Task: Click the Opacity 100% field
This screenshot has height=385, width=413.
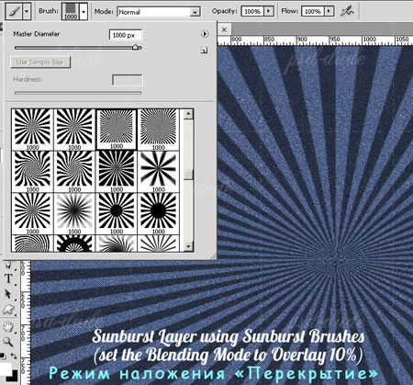Action: (252, 11)
